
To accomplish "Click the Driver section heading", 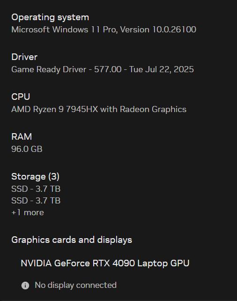I will [24, 57].
